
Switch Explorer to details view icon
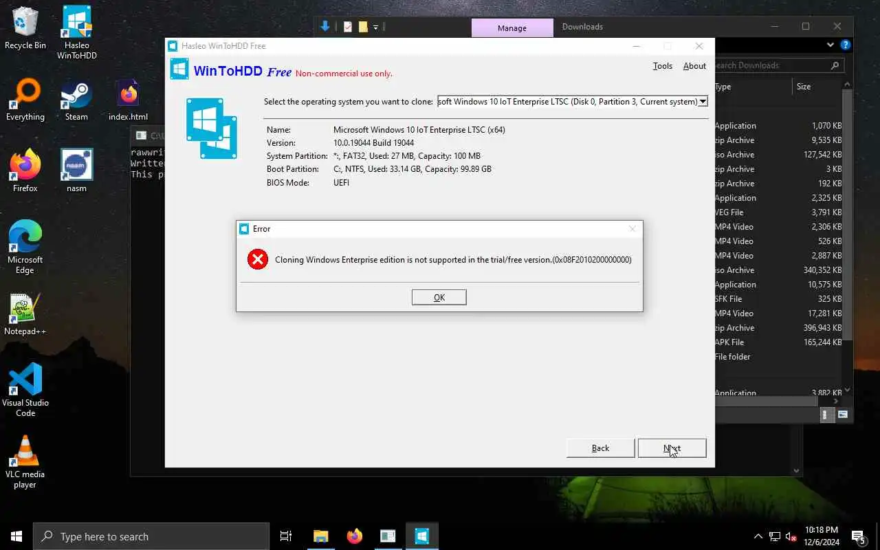[828, 415]
